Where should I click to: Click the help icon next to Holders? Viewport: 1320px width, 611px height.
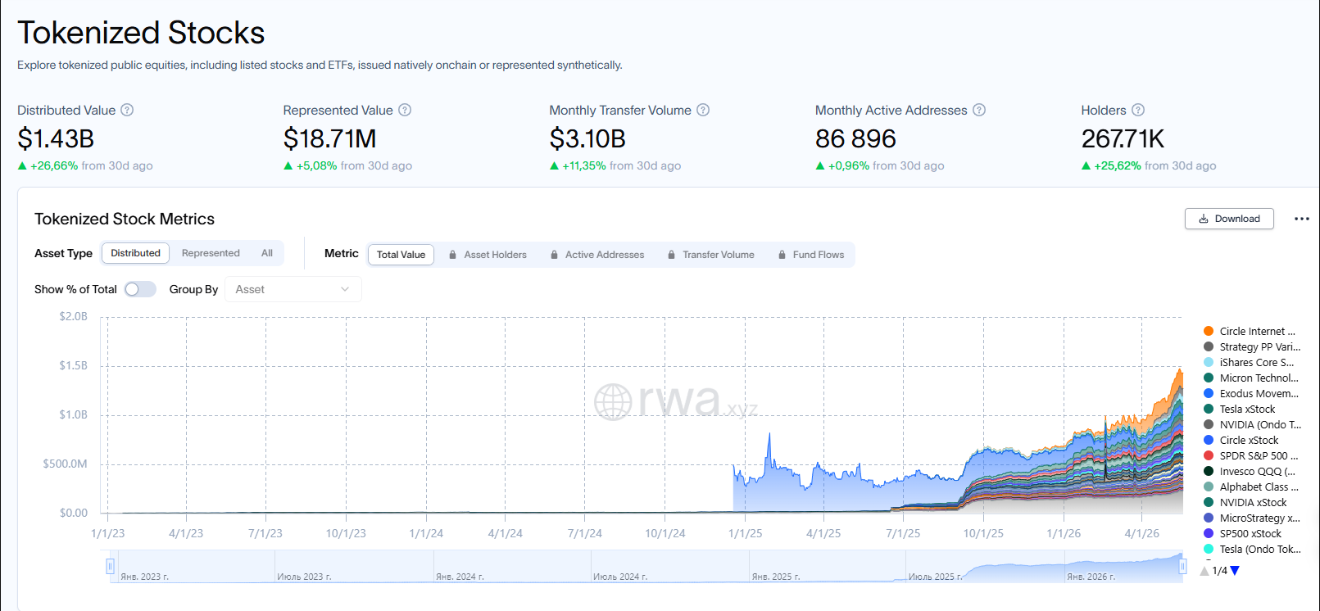click(1138, 110)
